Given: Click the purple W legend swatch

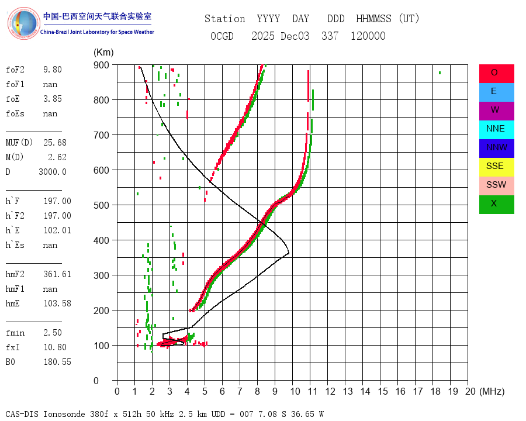Looking at the screenshot, I should [496, 111].
